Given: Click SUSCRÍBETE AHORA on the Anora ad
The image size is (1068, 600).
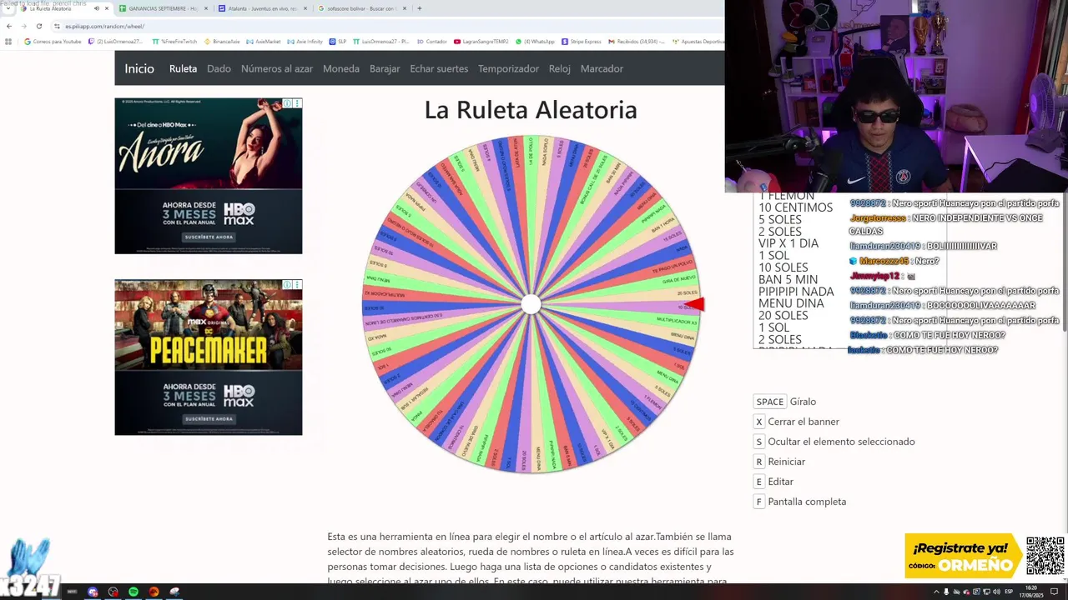Looking at the screenshot, I should point(209,237).
